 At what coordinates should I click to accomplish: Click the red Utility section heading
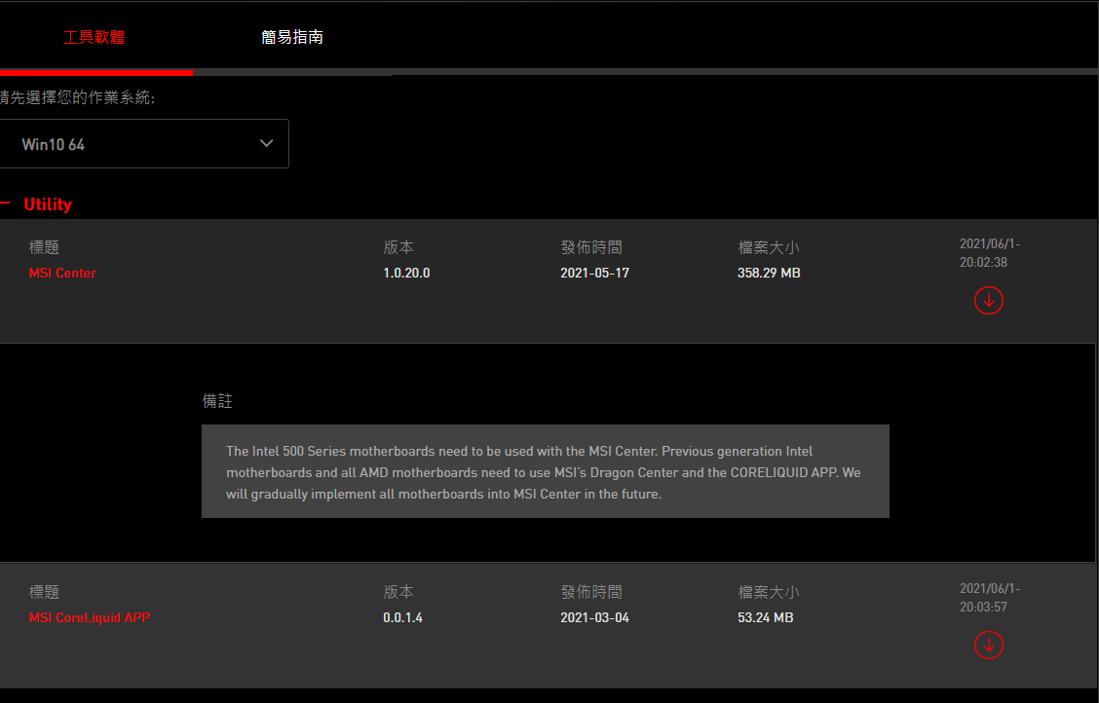coord(48,204)
